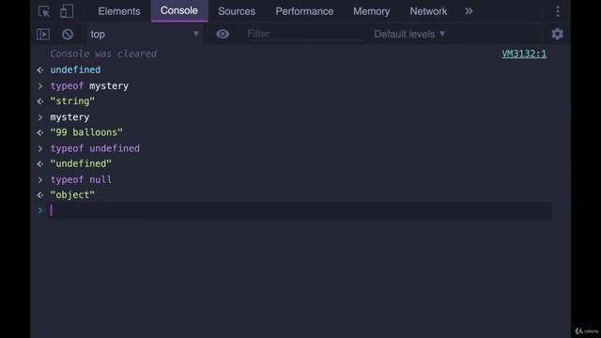Toggle the device toolbar icon
Screen dimensions: 601x338
[67, 11]
